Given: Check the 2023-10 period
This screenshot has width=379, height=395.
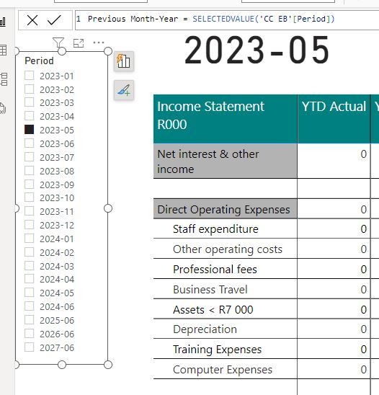Looking at the screenshot, I should (30, 197).
